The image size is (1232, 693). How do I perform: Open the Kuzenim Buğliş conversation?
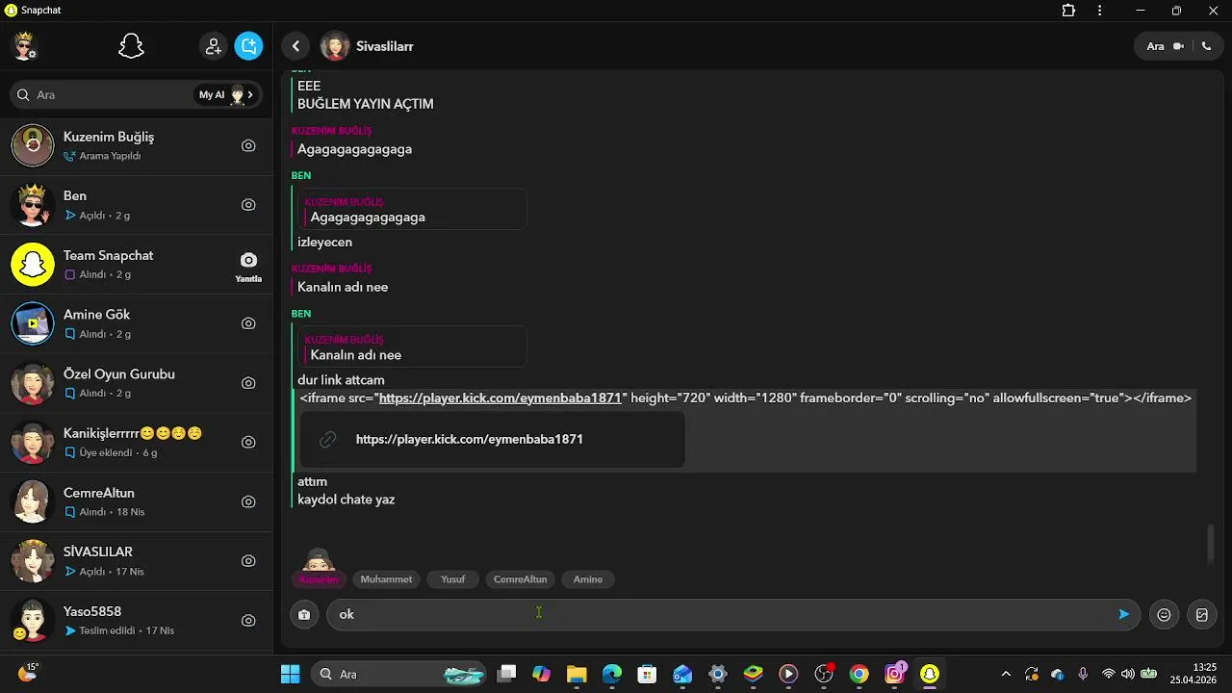(x=137, y=145)
